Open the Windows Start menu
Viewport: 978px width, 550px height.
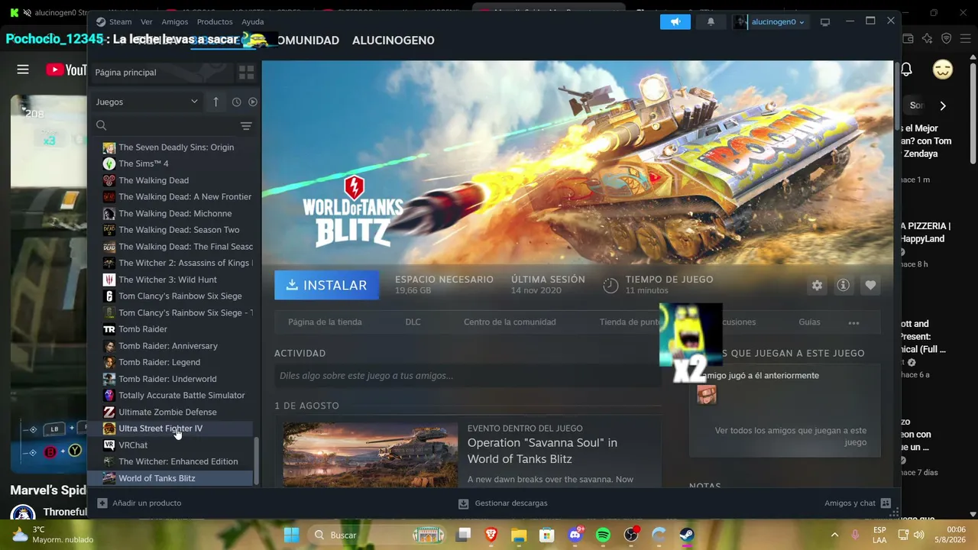click(x=292, y=535)
